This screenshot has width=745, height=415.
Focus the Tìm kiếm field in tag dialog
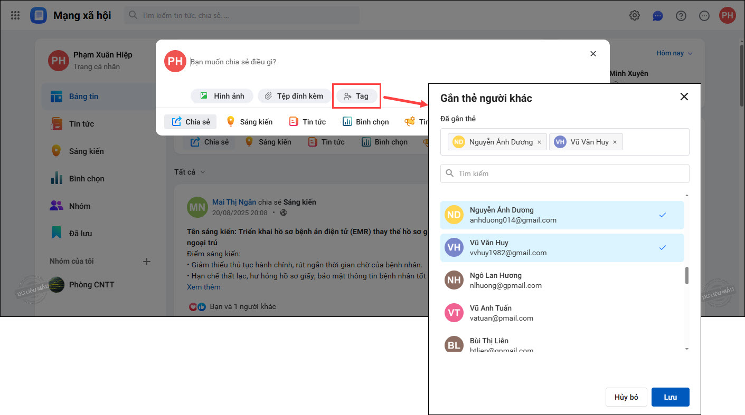coord(565,173)
